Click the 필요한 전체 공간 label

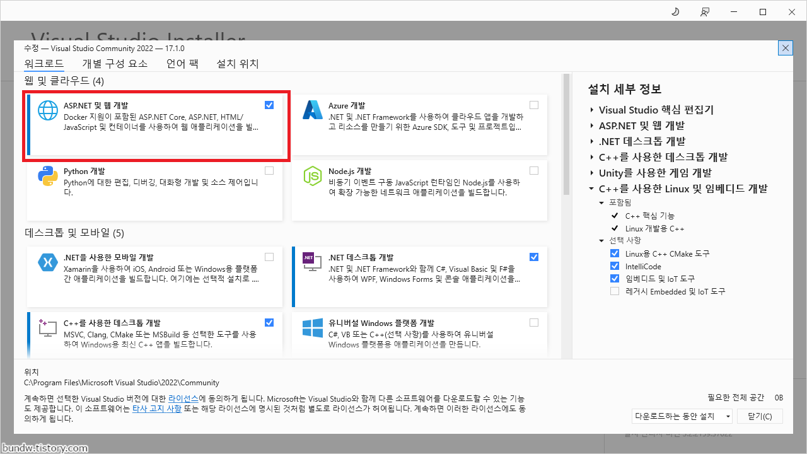pos(736,397)
